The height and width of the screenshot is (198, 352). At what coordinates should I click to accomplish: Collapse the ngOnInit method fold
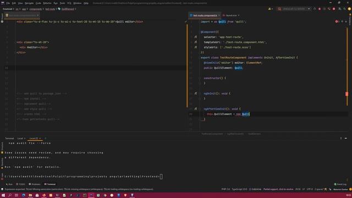(200, 94)
